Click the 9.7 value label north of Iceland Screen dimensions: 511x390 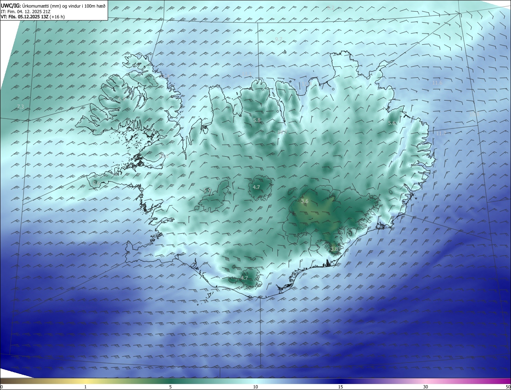click(x=279, y=39)
